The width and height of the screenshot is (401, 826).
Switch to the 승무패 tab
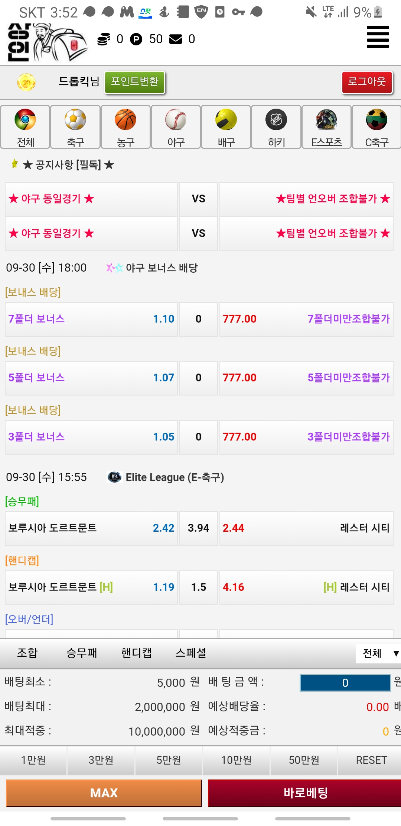click(81, 653)
